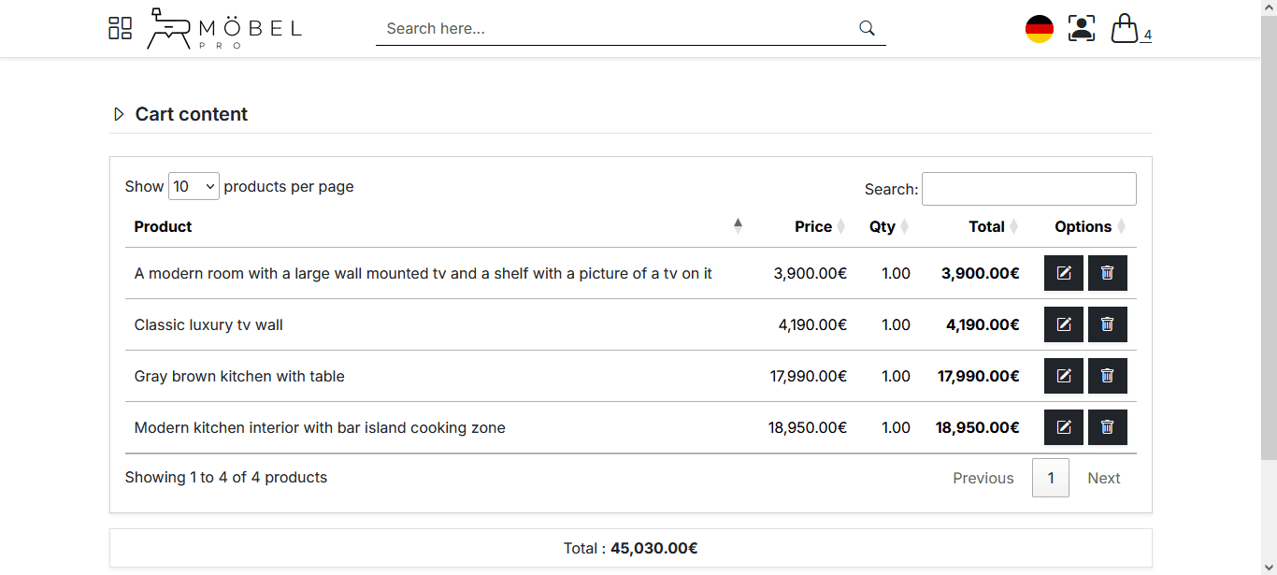This screenshot has height=575, width=1277.
Task: Click the Previous page button
Action: (983, 478)
